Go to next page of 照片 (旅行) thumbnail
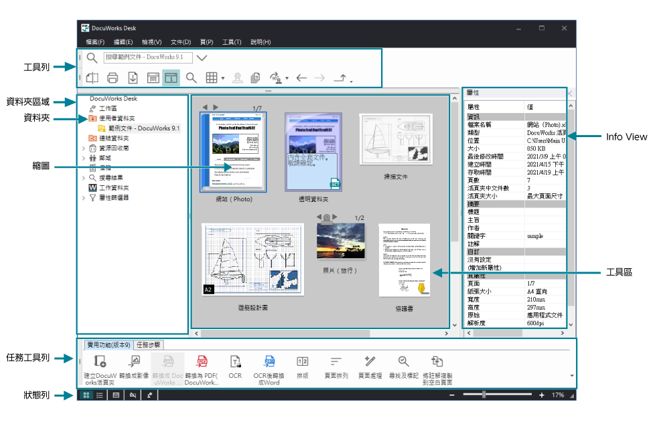Screen dimensions: 657x422 coord(334,217)
